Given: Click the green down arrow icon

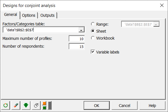Looking at the screenshot, I should 26,106.
